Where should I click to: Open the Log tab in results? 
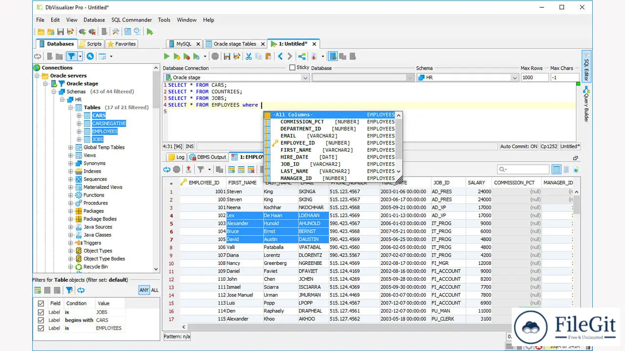click(x=177, y=157)
